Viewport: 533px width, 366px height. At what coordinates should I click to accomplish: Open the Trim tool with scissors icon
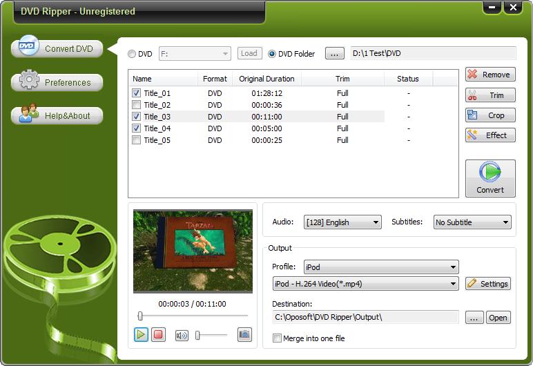pyautogui.click(x=490, y=95)
